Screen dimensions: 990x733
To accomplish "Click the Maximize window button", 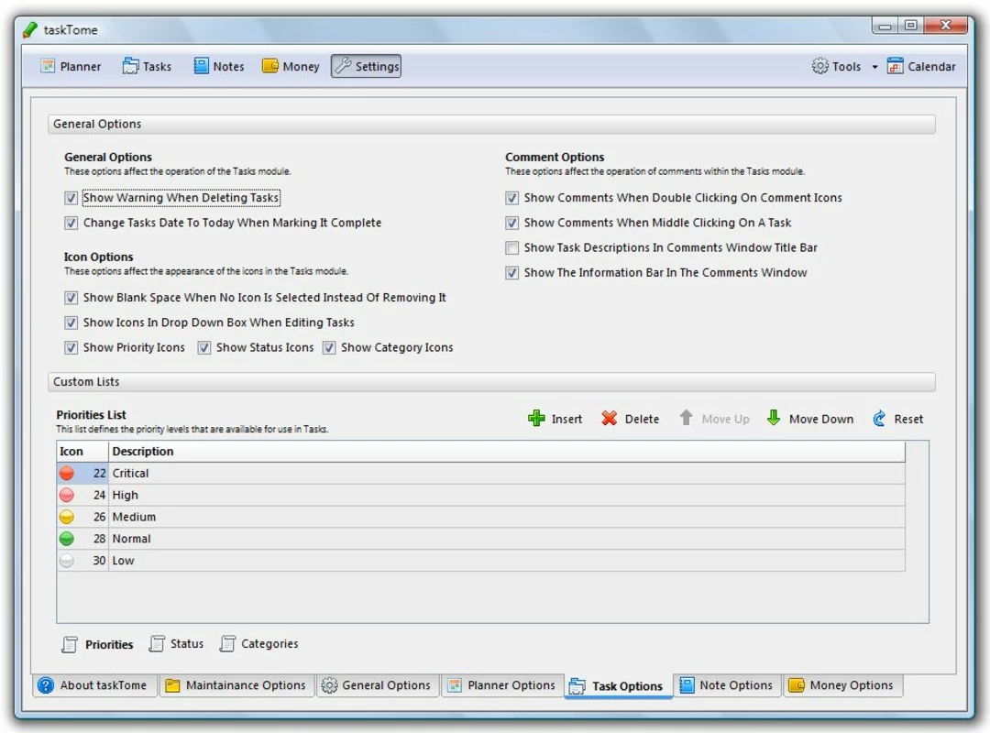I will tap(910, 26).
